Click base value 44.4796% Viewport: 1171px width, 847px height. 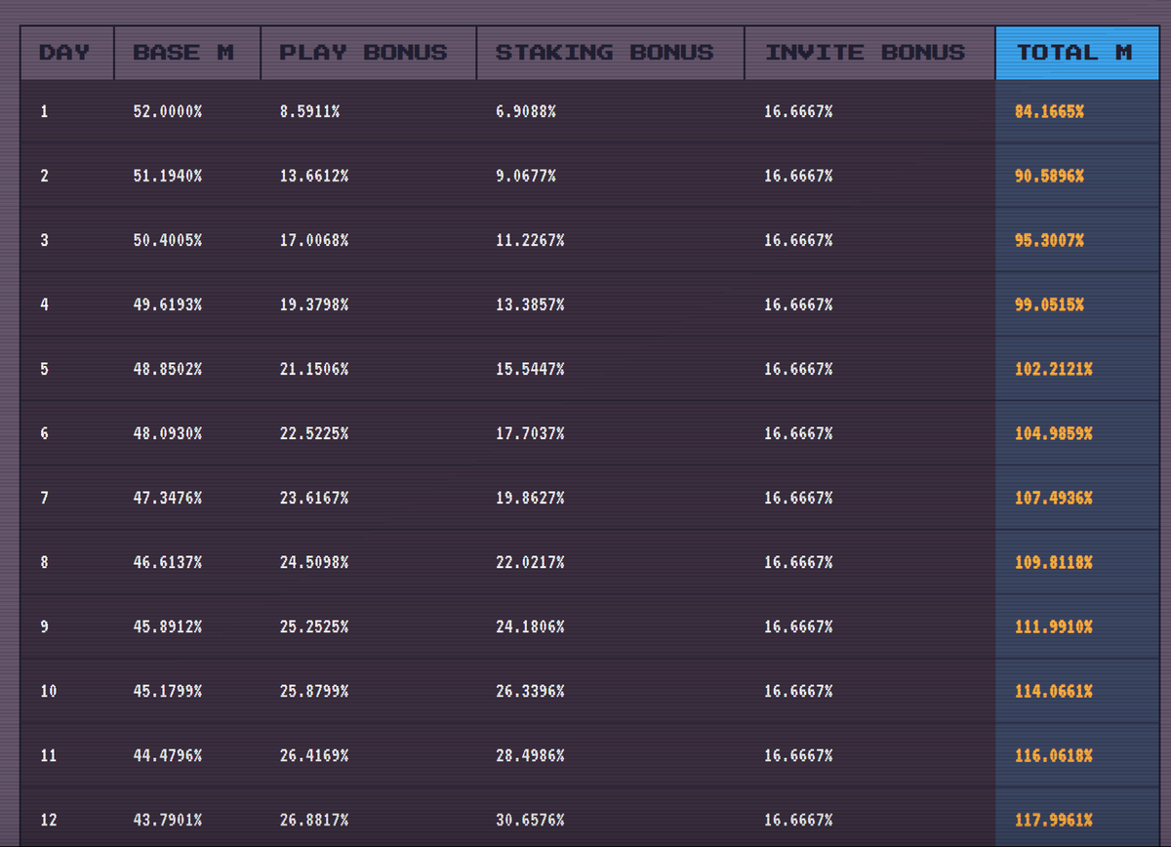click(168, 756)
